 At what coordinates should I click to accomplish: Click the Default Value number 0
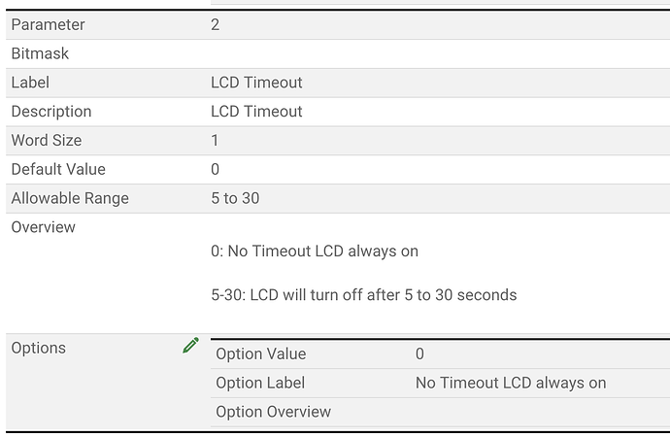coord(215,170)
